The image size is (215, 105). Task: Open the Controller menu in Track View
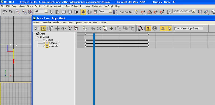click(46, 23)
